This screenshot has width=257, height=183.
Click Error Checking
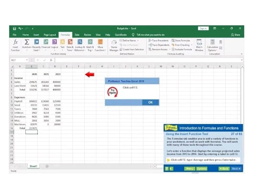(180, 45)
